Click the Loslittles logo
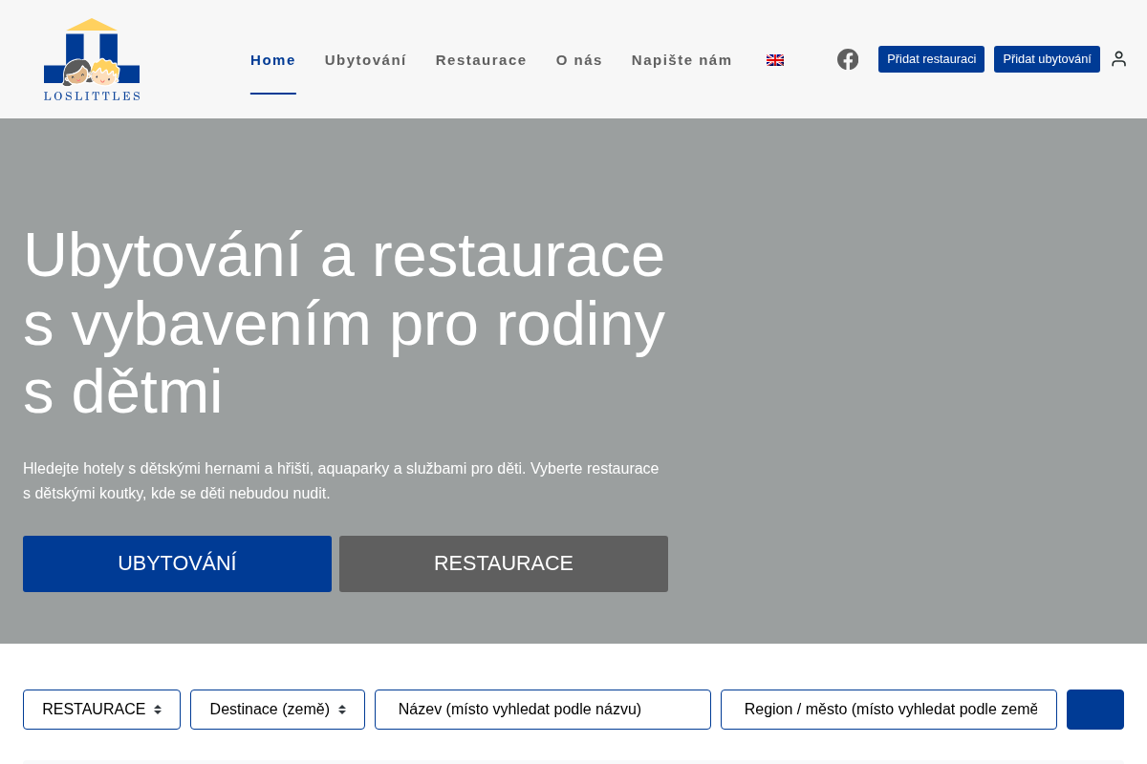The width and height of the screenshot is (1147, 764). click(92, 59)
